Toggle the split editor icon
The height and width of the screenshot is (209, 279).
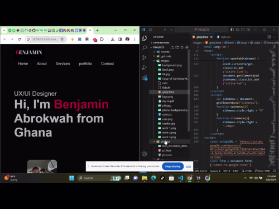(269, 37)
